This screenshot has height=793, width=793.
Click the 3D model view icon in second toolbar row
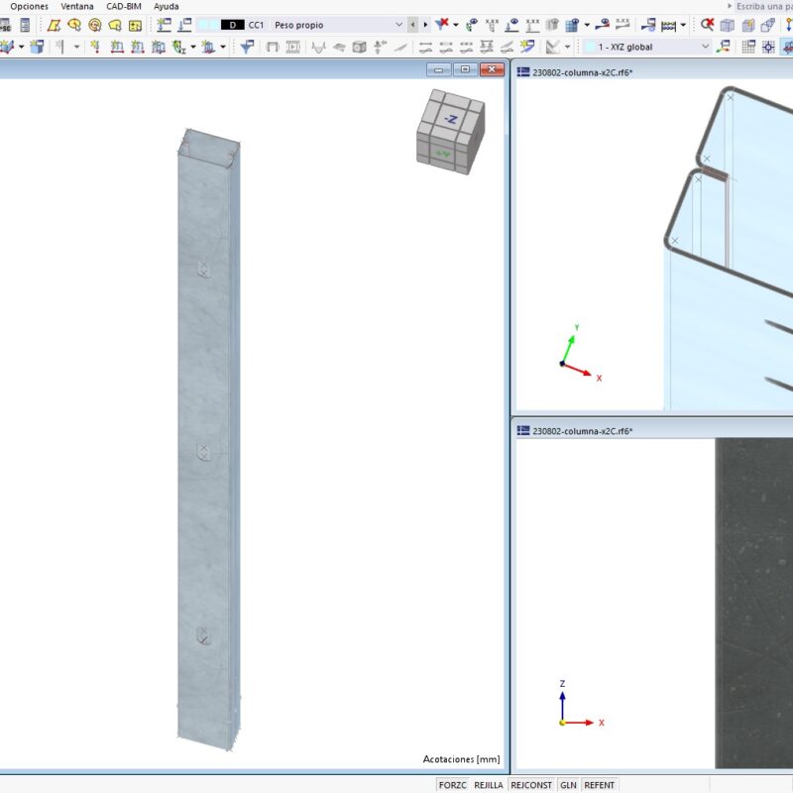tap(7, 47)
